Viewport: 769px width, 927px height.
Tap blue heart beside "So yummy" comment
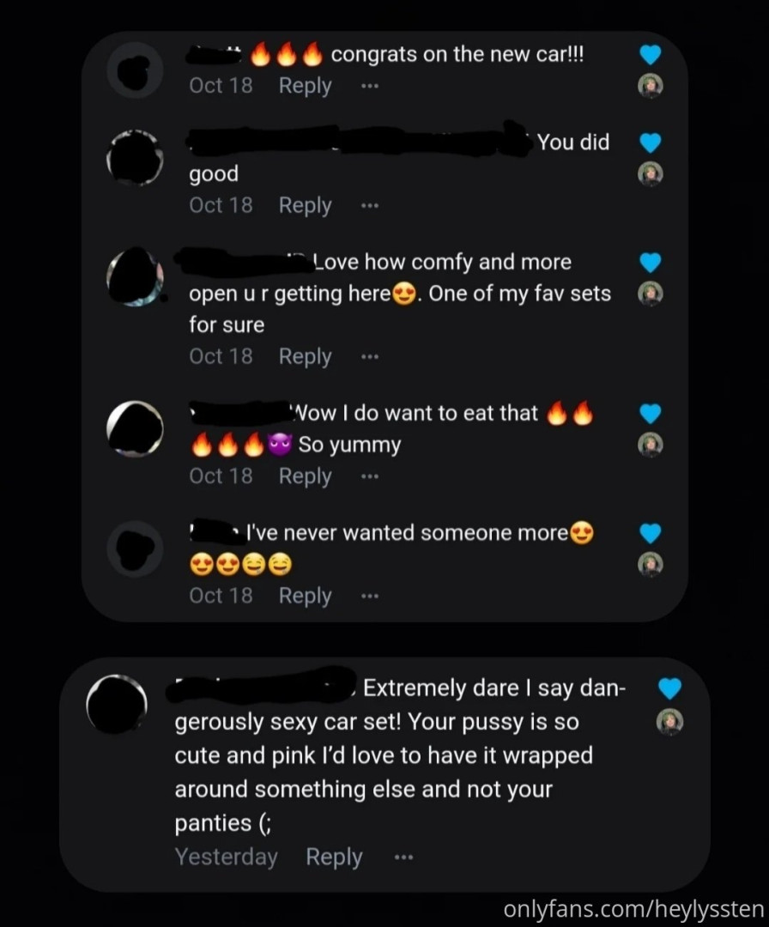point(651,413)
